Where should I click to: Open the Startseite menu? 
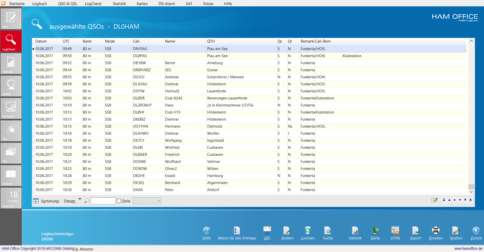pyautogui.click(x=17, y=4)
